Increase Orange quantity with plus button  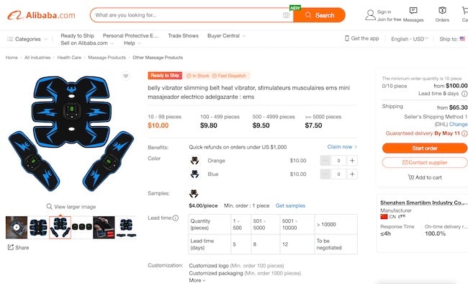352,161
